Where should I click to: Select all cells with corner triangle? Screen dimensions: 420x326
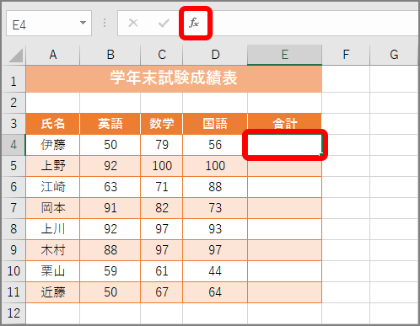pyautogui.click(x=15, y=56)
